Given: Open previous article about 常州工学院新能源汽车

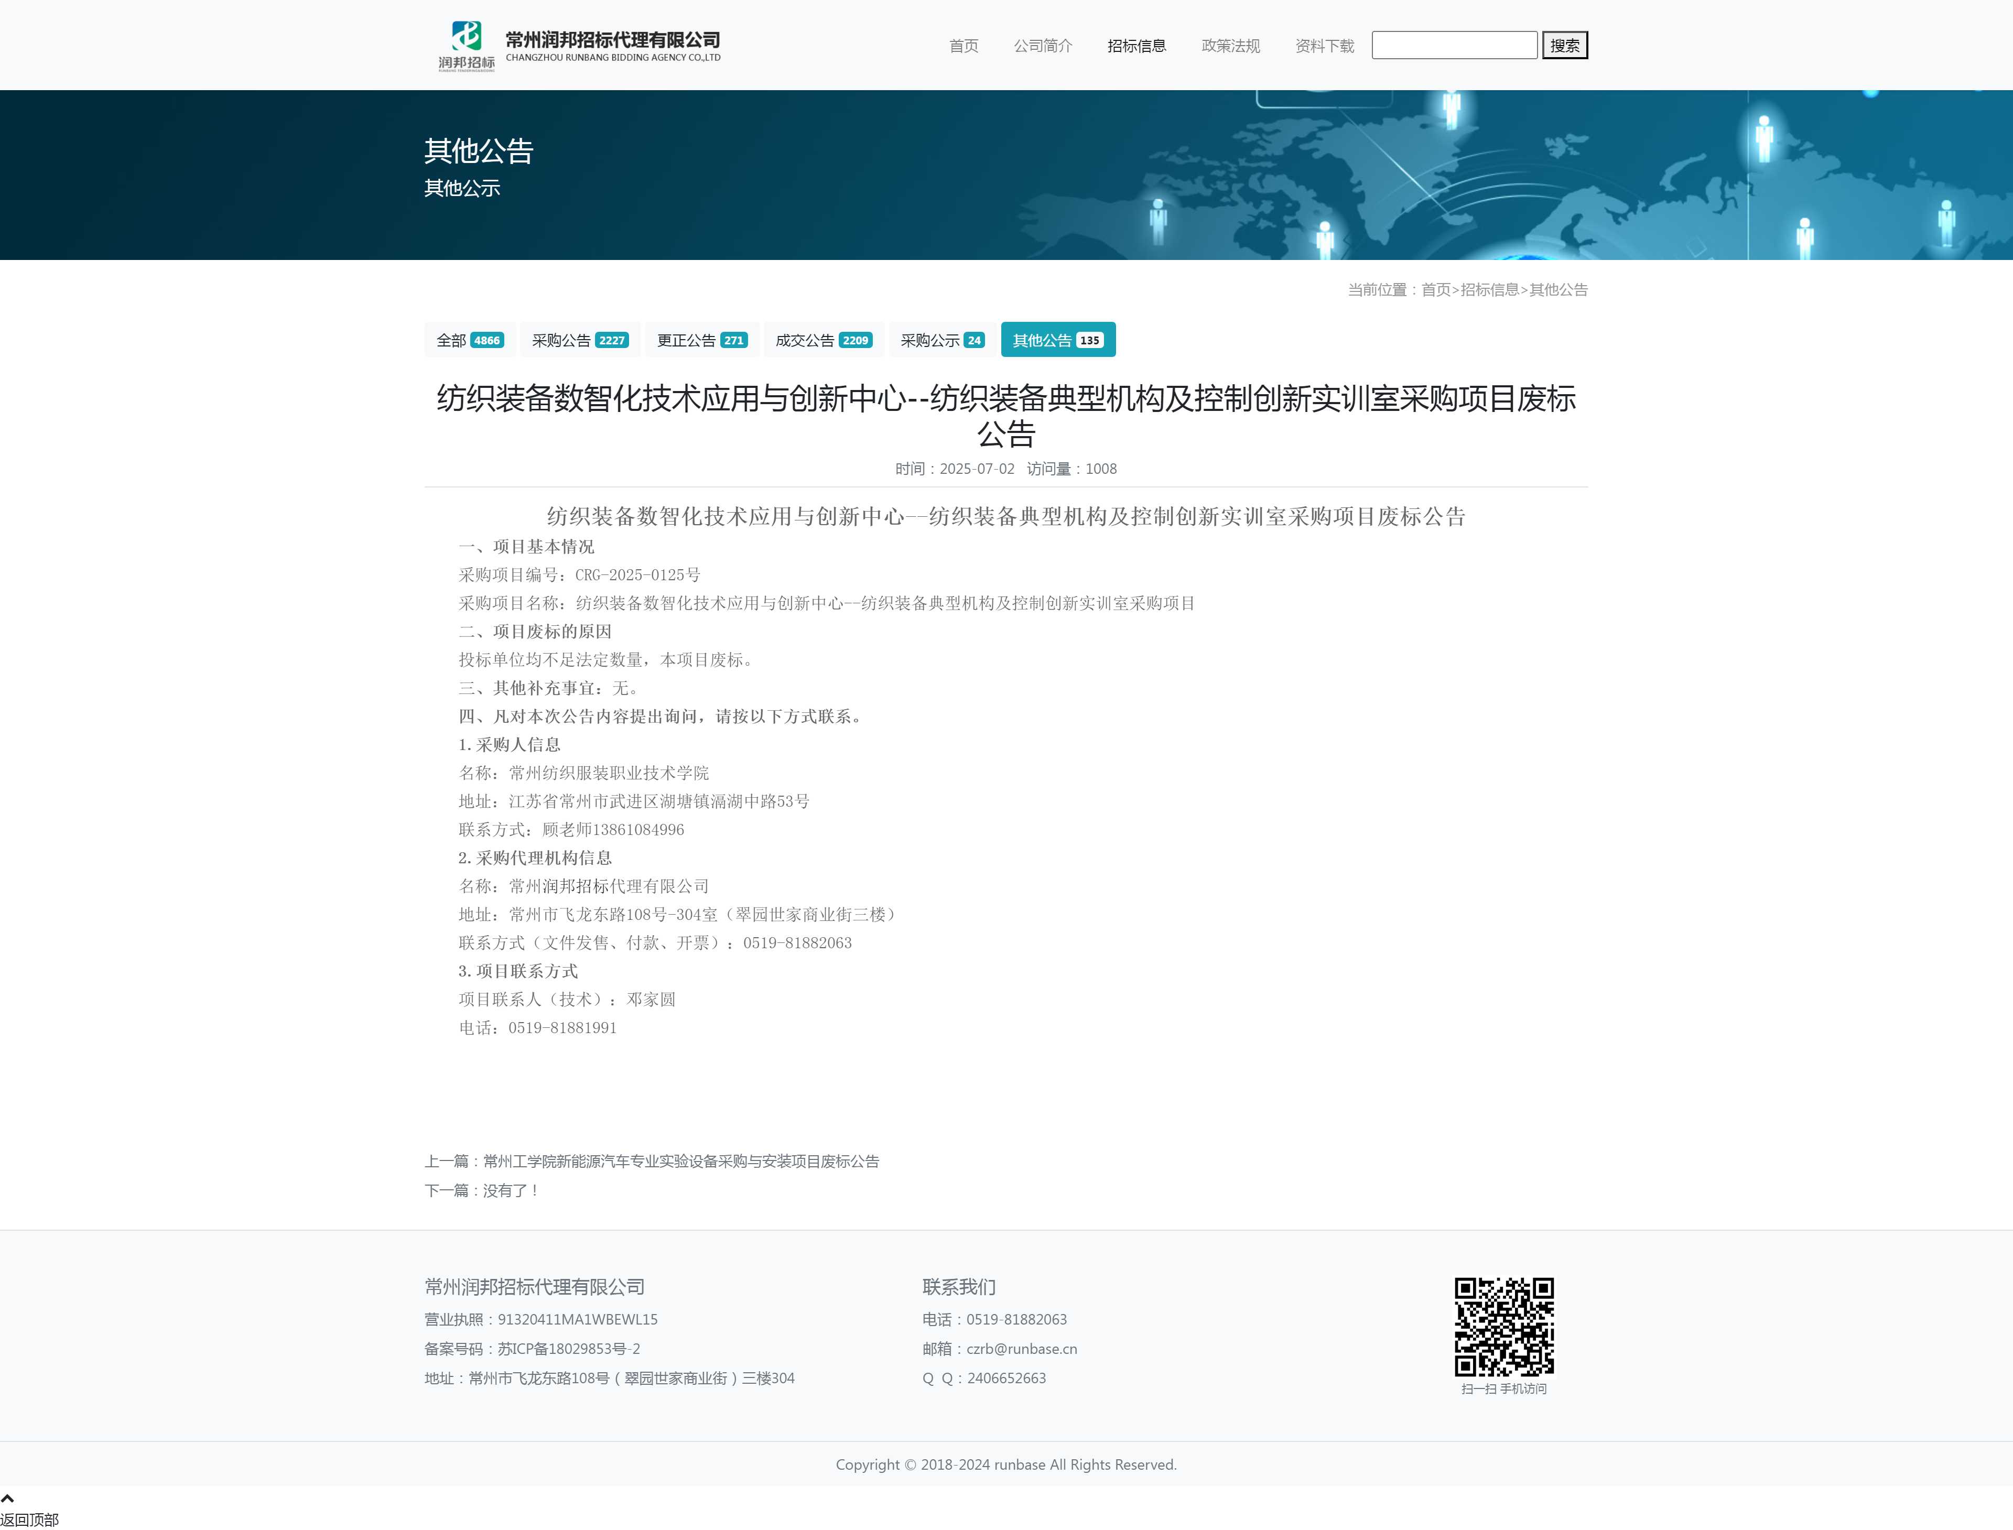Looking at the screenshot, I should tap(680, 1161).
